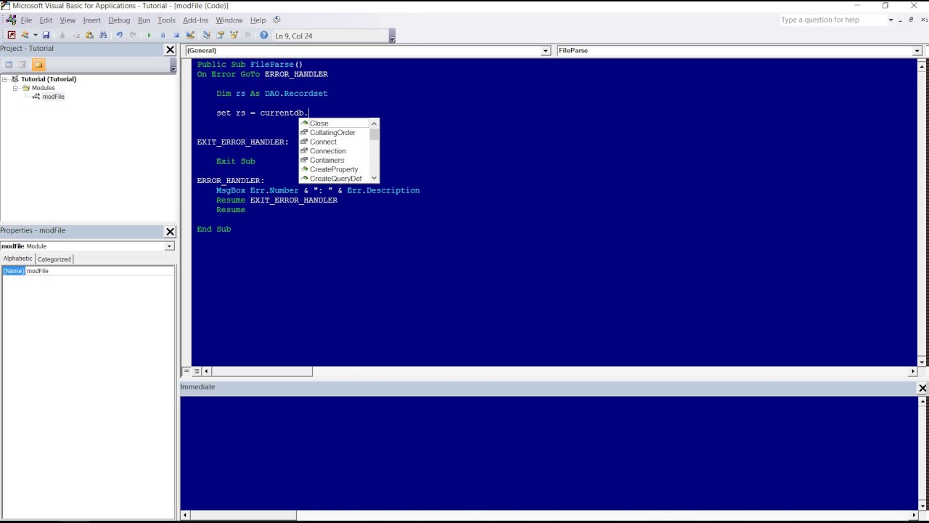929x523 pixels.
Task: Click the Find binoculars icon
Action: coord(103,35)
